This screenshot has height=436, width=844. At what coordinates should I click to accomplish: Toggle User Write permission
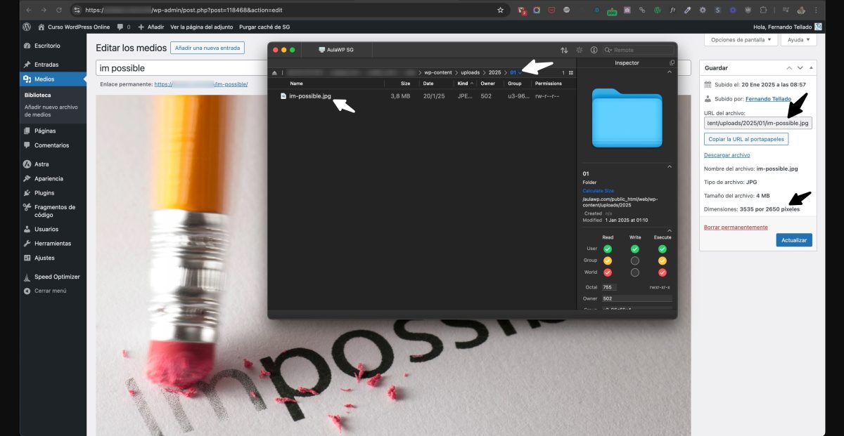635,249
